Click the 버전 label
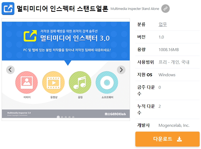 point(141,37)
